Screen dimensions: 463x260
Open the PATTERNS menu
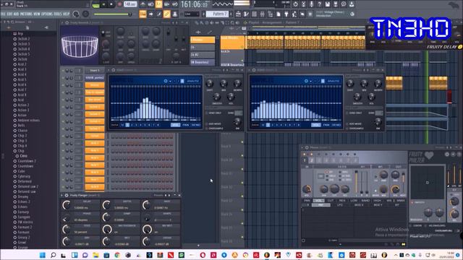point(26,14)
